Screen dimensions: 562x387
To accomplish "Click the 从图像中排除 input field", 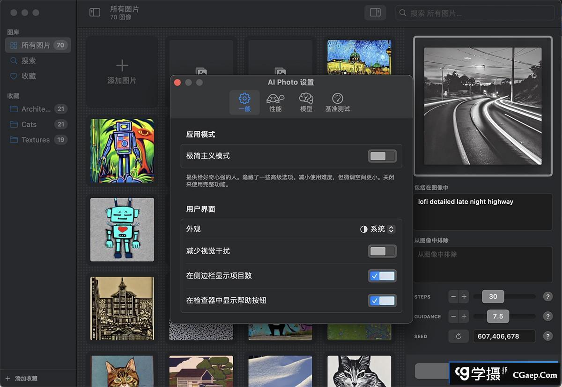I will click(483, 265).
